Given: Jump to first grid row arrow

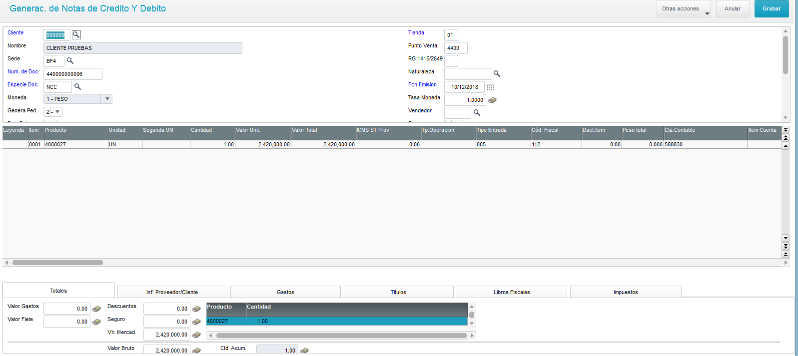Looking at the screenshot, I should pyautogui.click(x=786, y=130).
